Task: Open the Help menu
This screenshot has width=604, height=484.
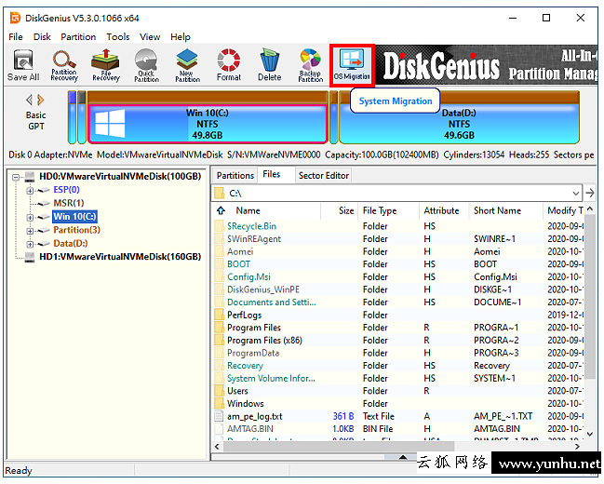Action: [181, 37]
